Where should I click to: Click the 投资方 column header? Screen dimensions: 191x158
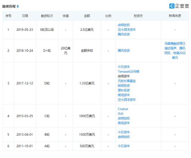pyautogui.click(x=138, y=16)
